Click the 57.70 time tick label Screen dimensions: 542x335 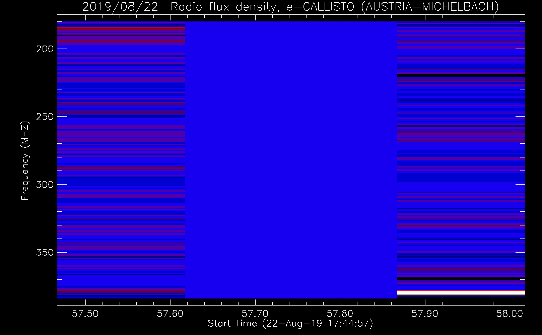(255, 314)
